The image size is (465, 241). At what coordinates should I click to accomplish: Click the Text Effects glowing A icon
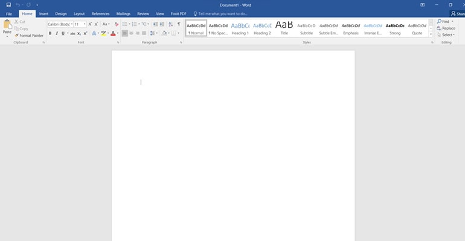tap(94, 33)
